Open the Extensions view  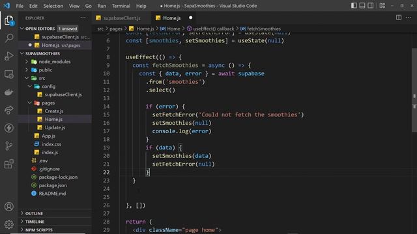8,164
